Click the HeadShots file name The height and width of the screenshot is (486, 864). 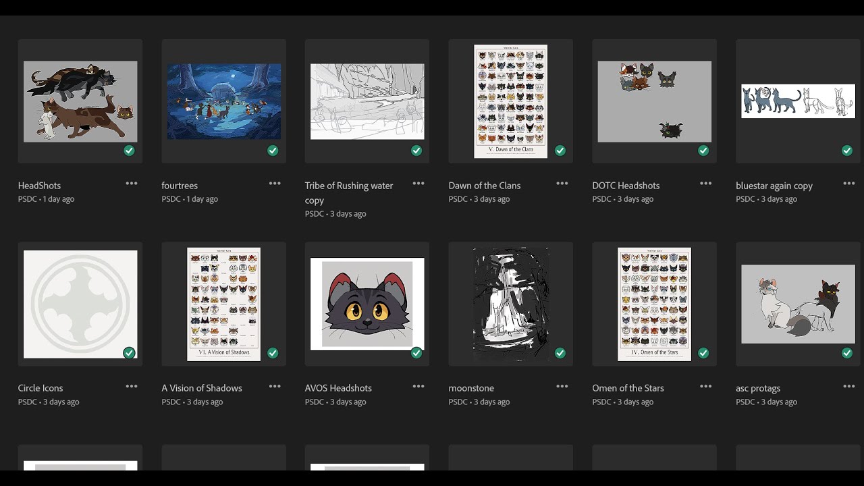[39, 186]
